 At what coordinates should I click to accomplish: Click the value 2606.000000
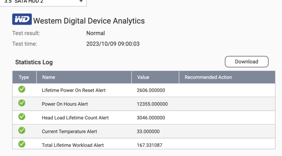tap(151, 90)
